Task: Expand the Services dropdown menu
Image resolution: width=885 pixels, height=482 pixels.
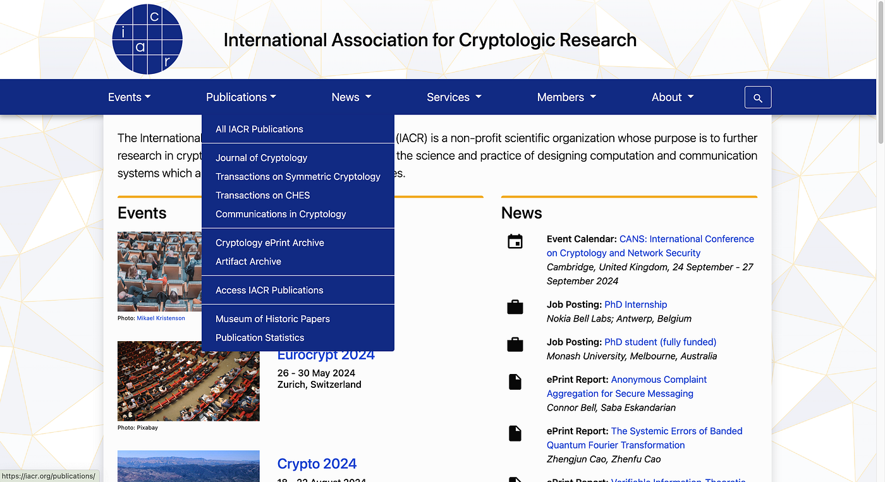Action: click(454, 97)
